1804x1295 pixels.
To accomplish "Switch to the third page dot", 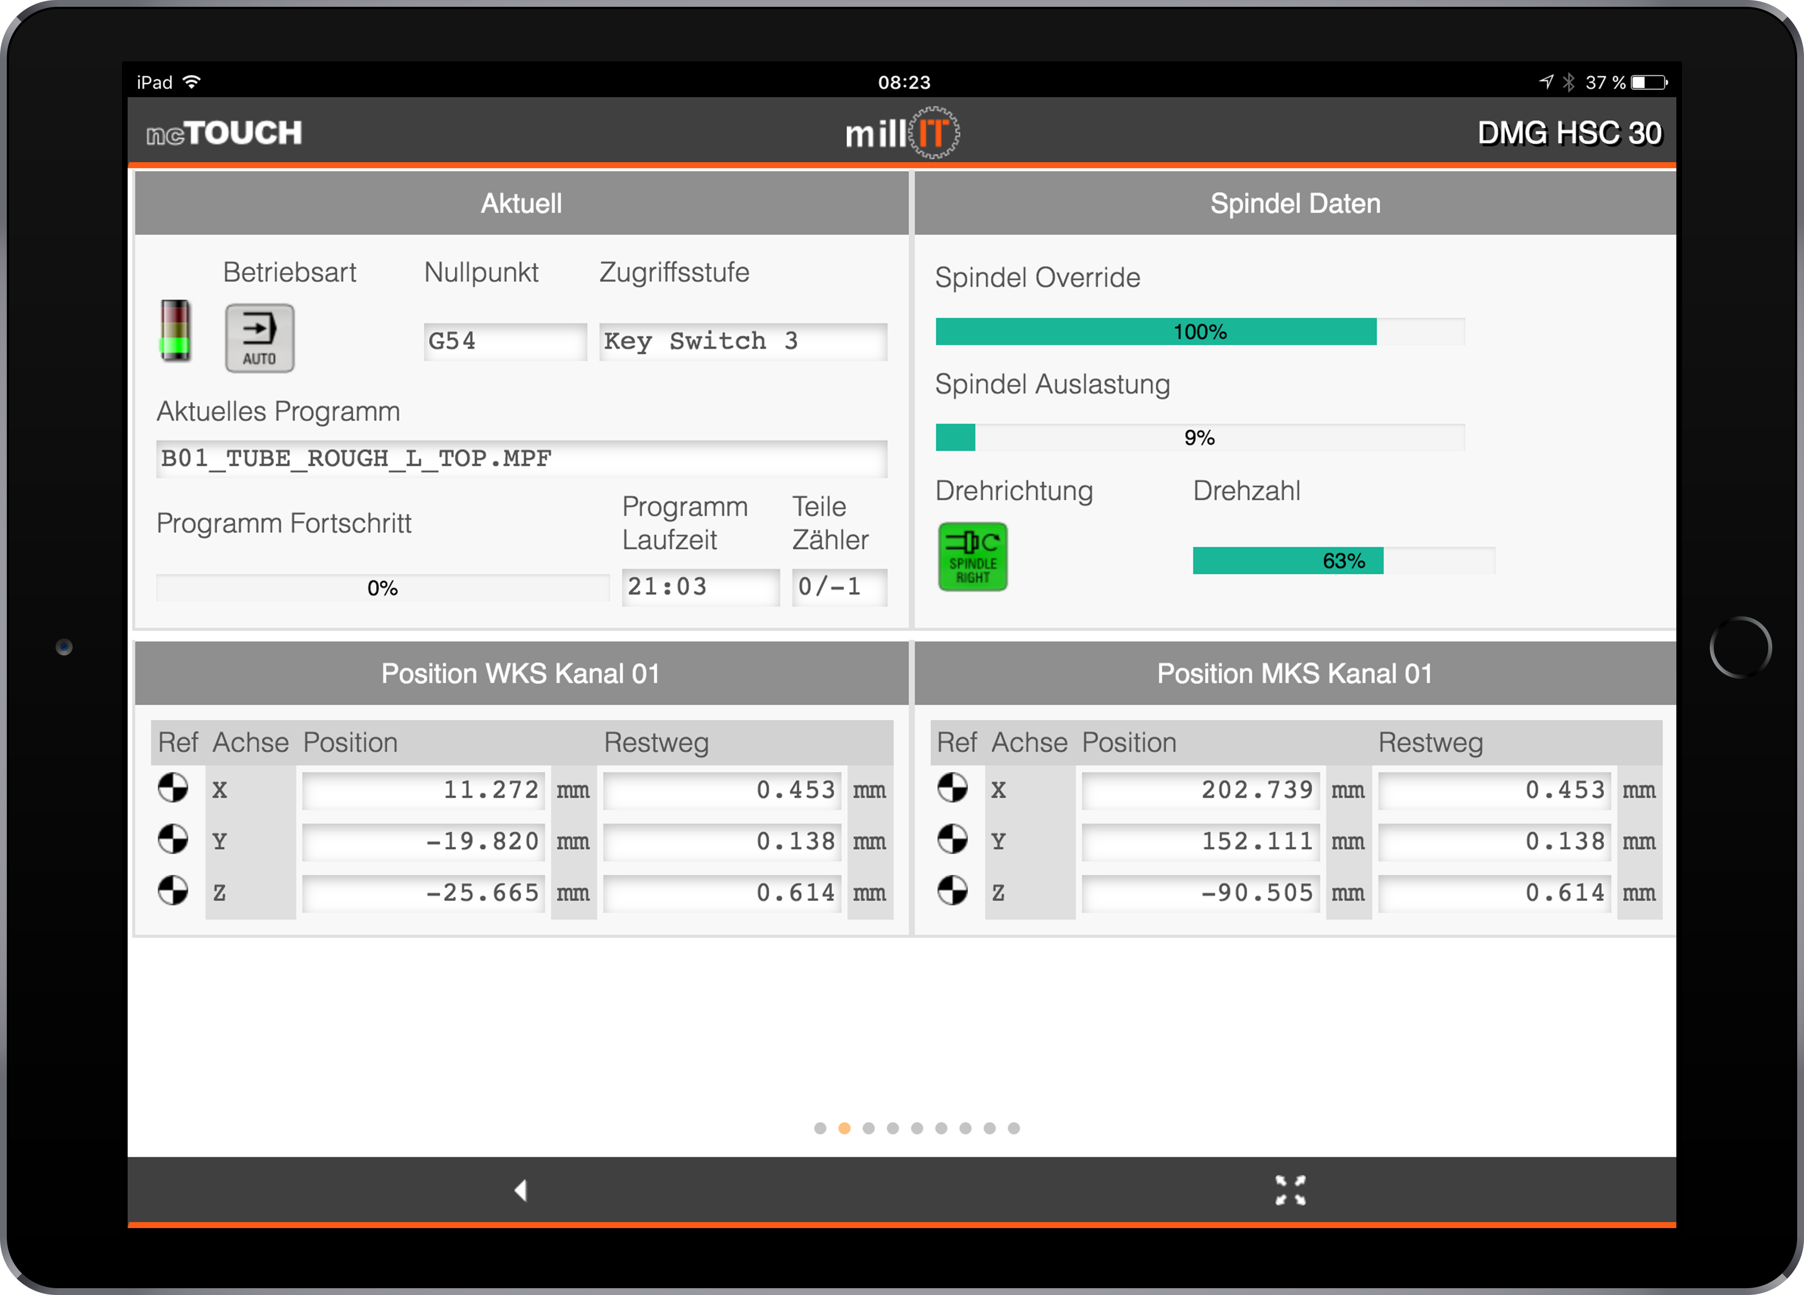I will pos(869,1128).
